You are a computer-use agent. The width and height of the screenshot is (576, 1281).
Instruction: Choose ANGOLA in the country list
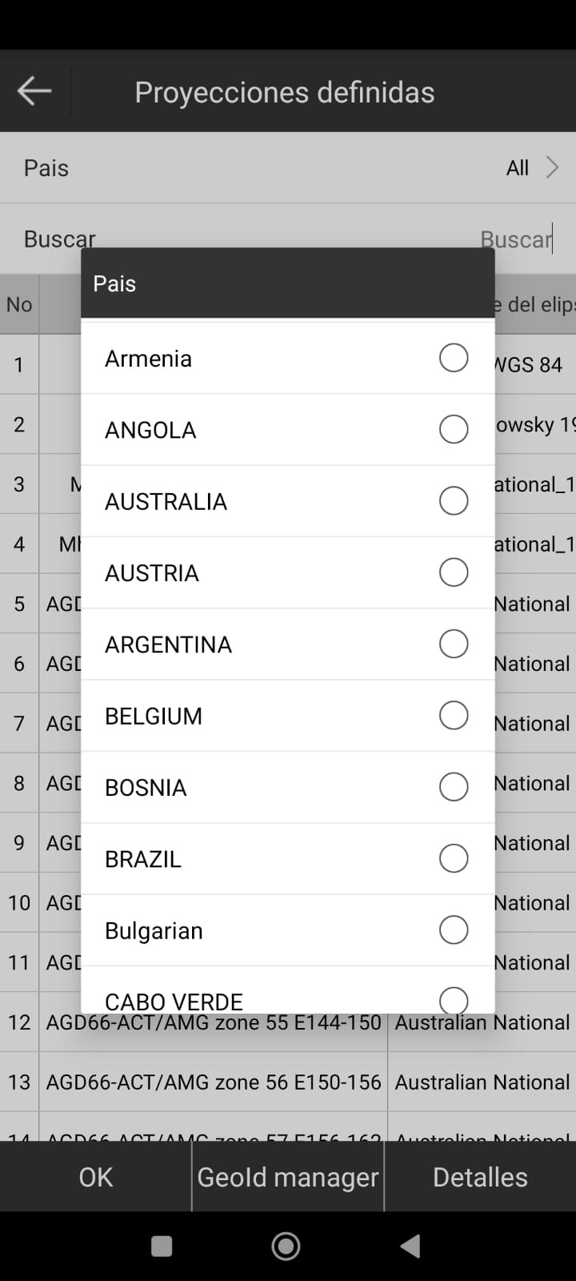[288, 430]
